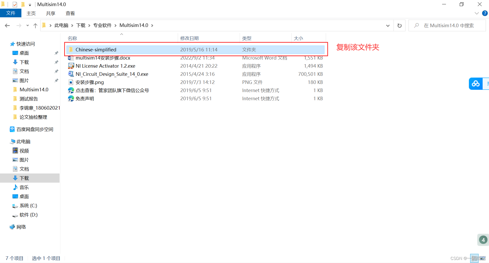Click the green number 4 badge widget
The width and height of the screenshot is (489, 263).
pyautogui.click(x=483, y=240)
